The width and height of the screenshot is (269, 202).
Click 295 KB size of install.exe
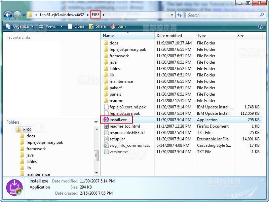click(x=254, y=120)
